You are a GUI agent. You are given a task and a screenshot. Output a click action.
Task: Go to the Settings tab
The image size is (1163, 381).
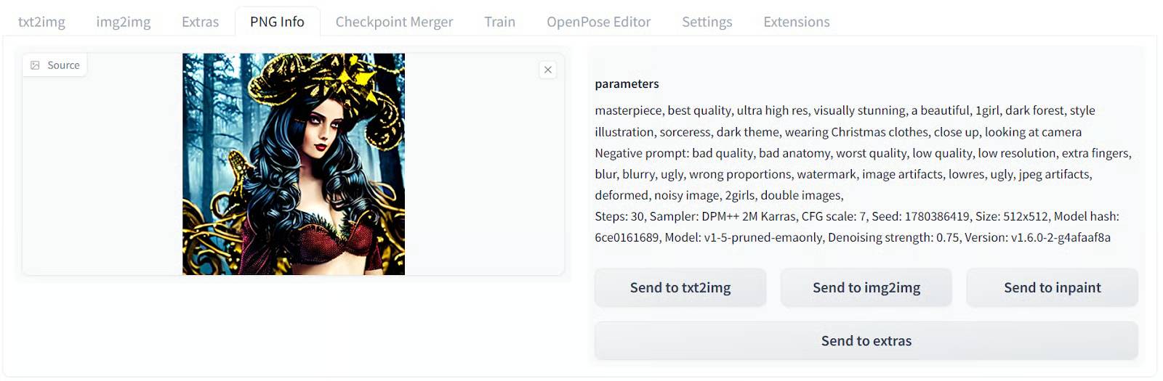click(x=707, y=22)
